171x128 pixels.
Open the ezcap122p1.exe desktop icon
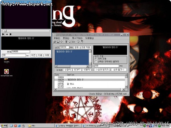(x=6, y=73)
